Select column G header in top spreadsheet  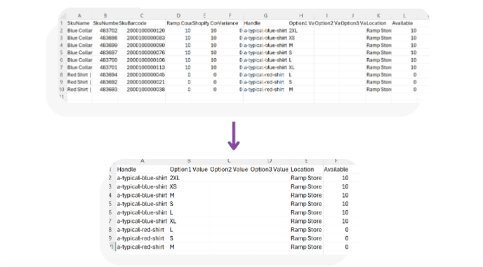265,15
